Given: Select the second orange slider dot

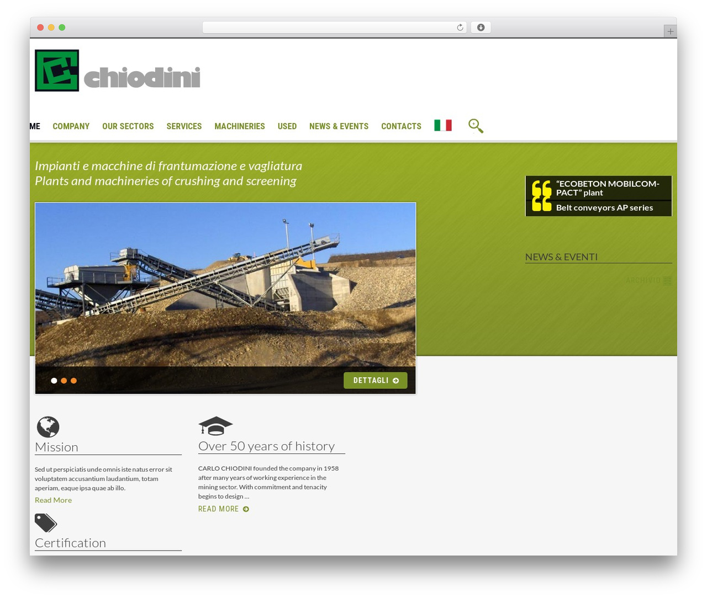Looking at the screenshot, I should 64,381.
